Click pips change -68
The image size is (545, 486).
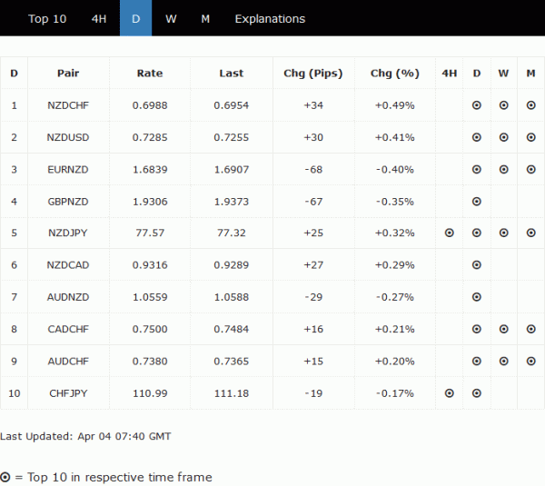(x=313, y=169)
